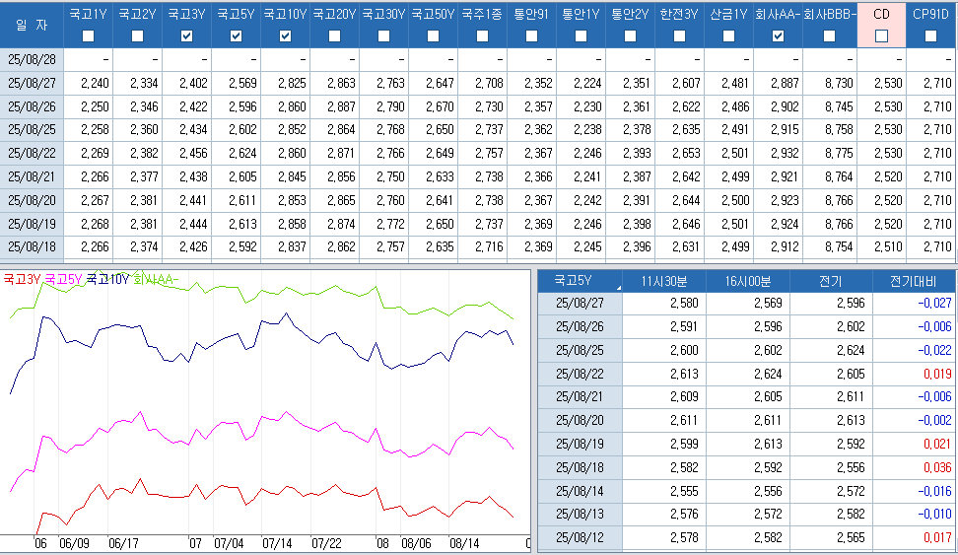
Task: Uncheck the 국고3Y checkbox
Action: click(186, 36)
